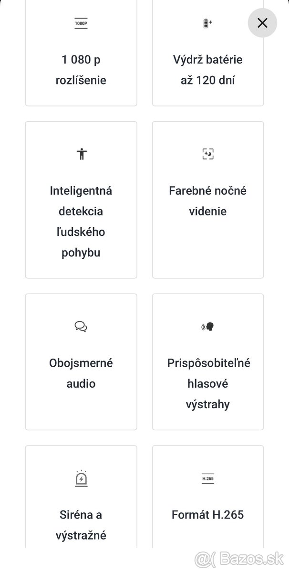The image size is (289, 573).
Task: Click the 'Farebné nočné videnie' text label
Action: point(208,201)
